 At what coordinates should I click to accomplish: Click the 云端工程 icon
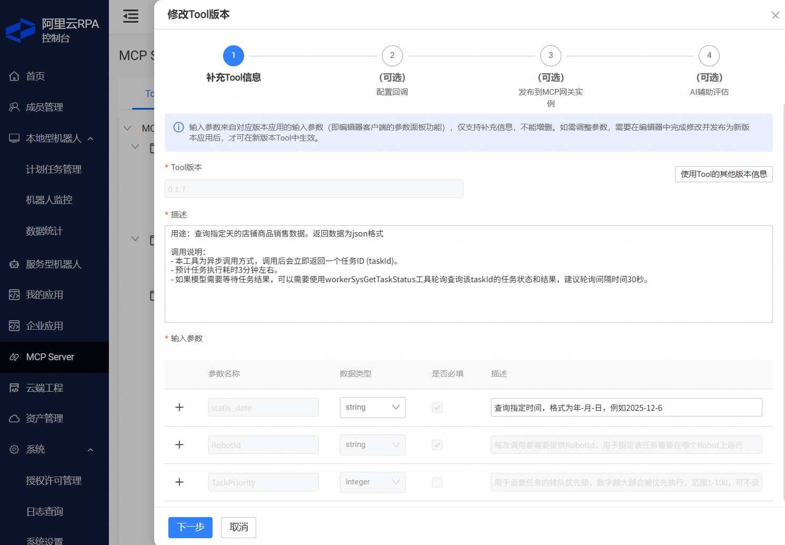click(14, 388)
